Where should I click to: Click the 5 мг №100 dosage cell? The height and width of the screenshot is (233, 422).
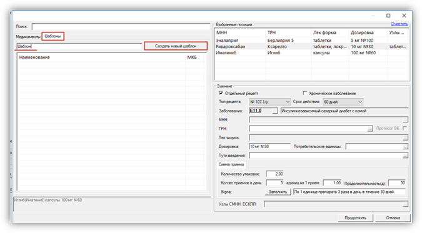click(x=362, y=41)
